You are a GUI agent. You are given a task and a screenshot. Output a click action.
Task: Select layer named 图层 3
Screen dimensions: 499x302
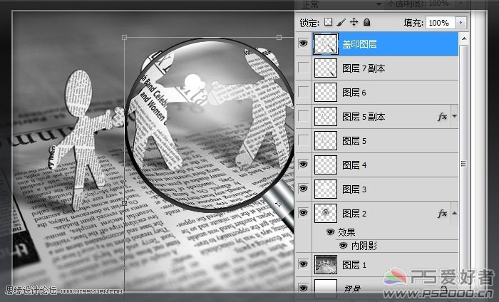coord(354,189)
